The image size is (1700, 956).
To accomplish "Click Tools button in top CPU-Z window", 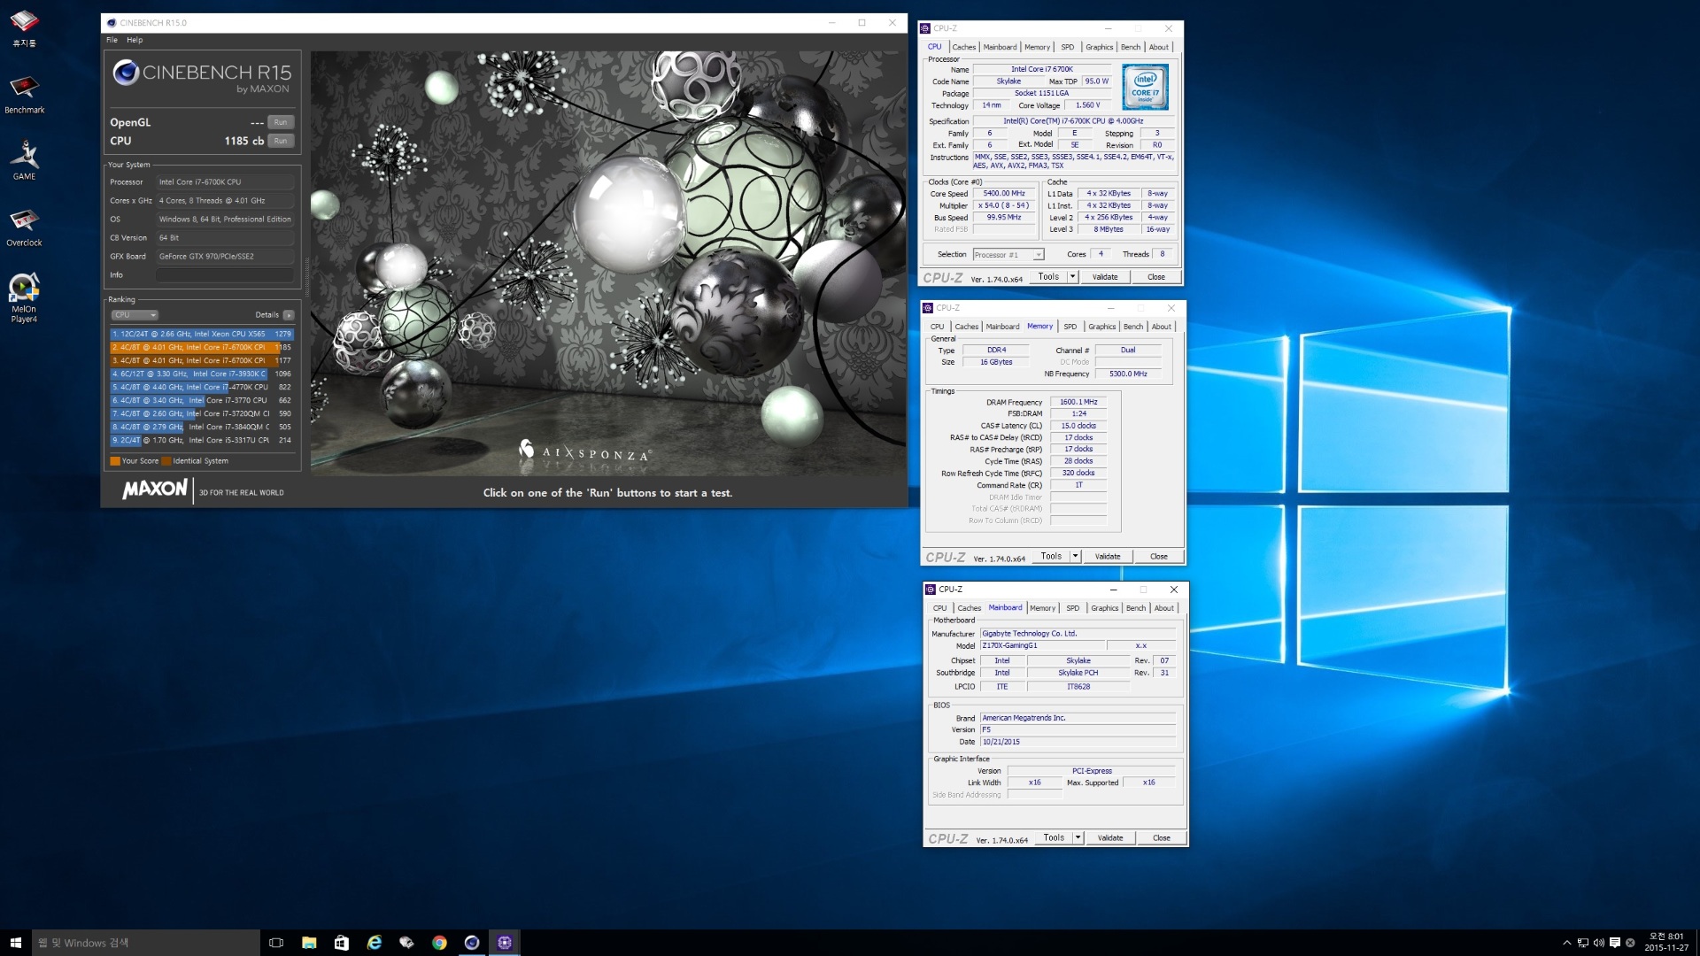I will tap(1048, 277).
